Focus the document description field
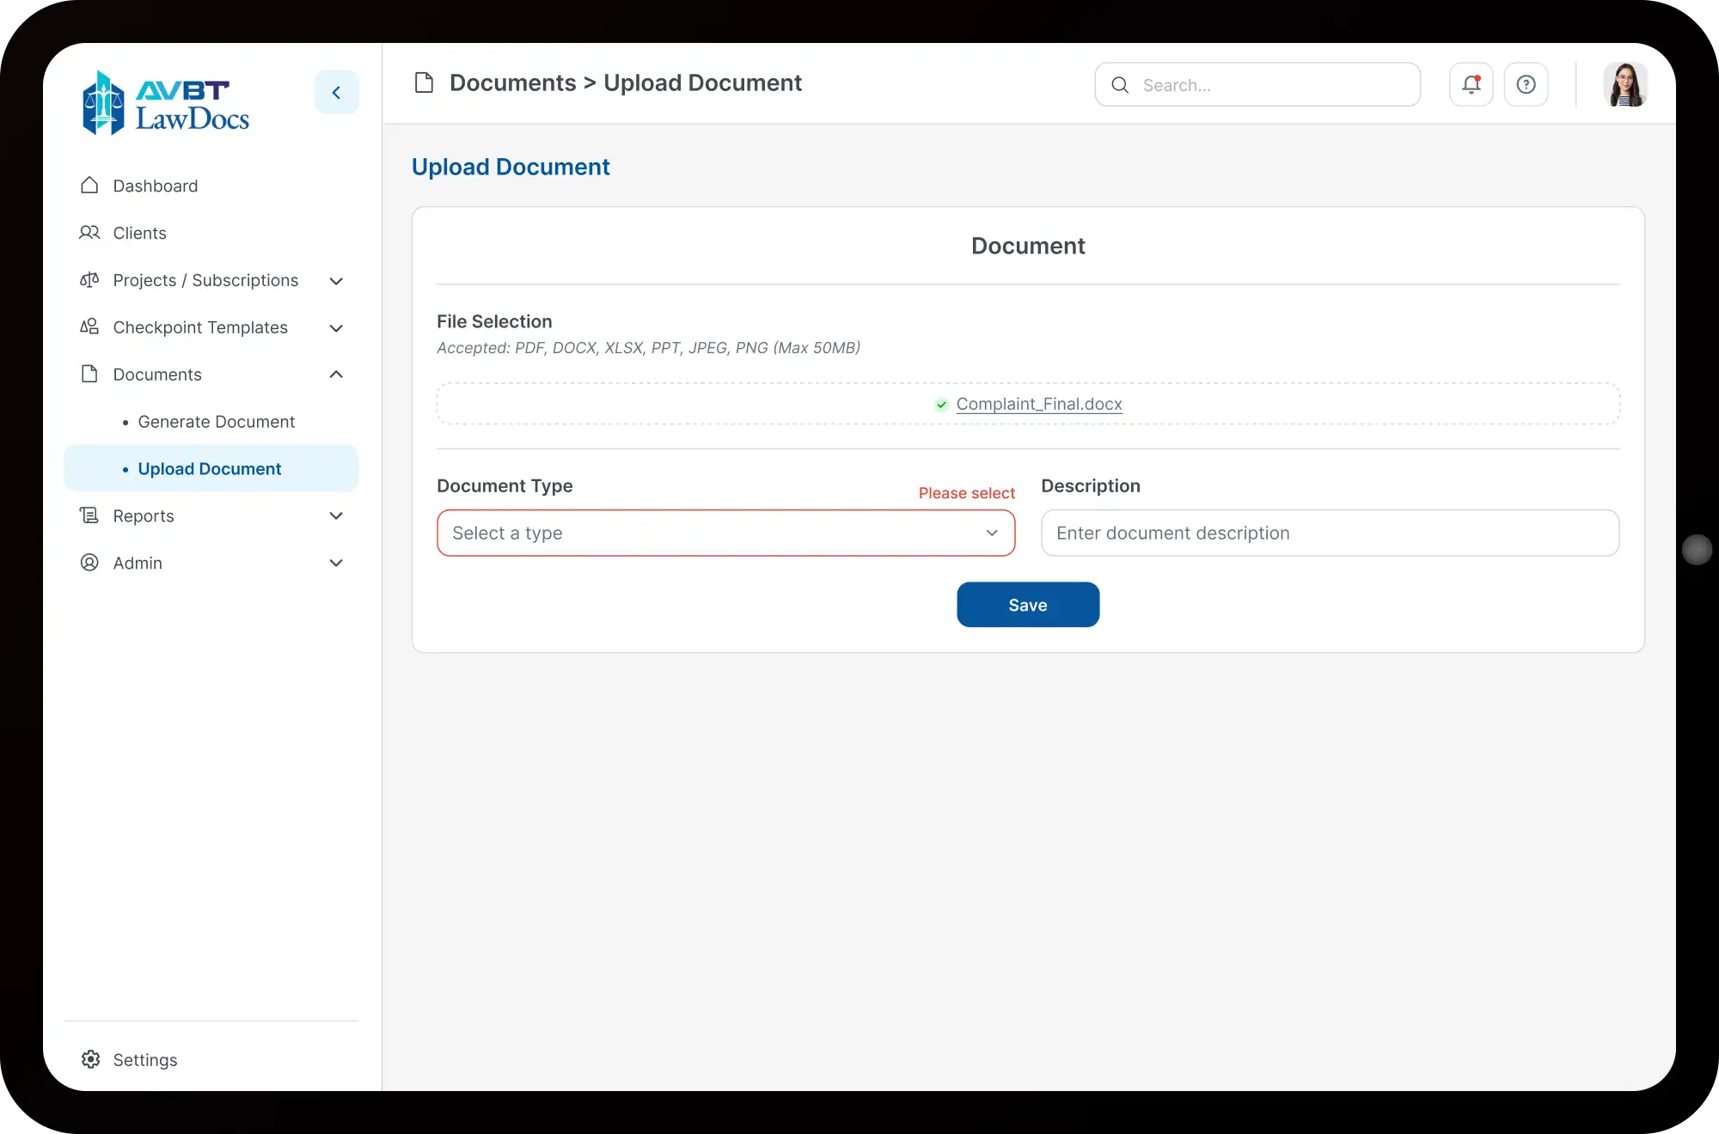Viewport: 1719px width, 1134px height. pos(1330,533)
